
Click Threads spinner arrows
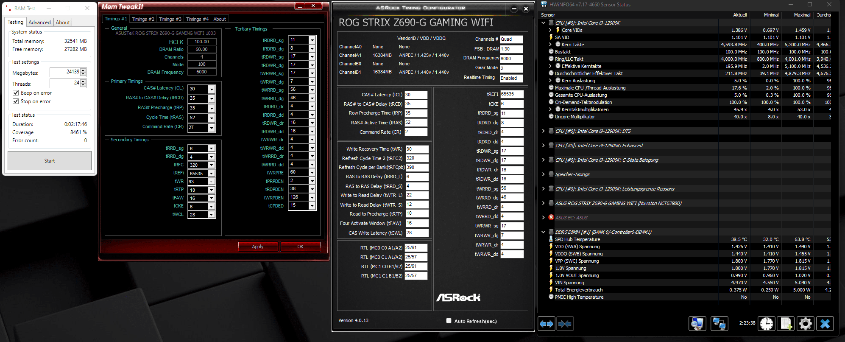click(x=83, y=83)
